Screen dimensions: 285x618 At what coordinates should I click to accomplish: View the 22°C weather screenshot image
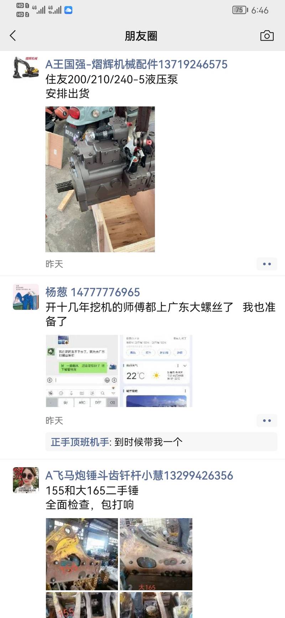point(156,371)
